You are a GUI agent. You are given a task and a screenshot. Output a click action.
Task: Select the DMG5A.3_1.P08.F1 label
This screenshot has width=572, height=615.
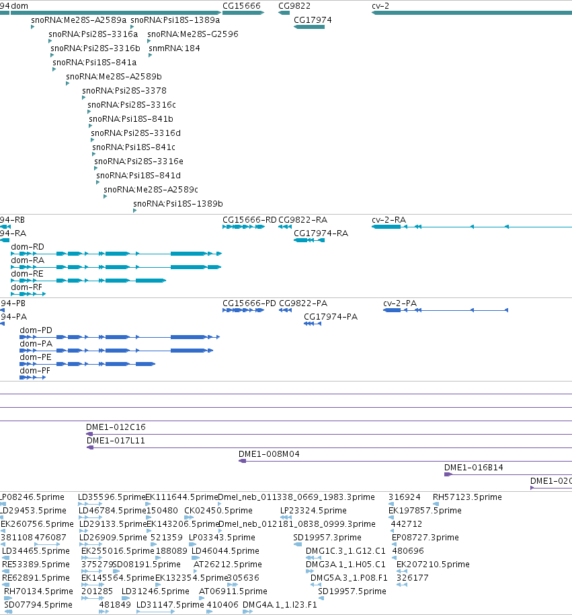349,578
